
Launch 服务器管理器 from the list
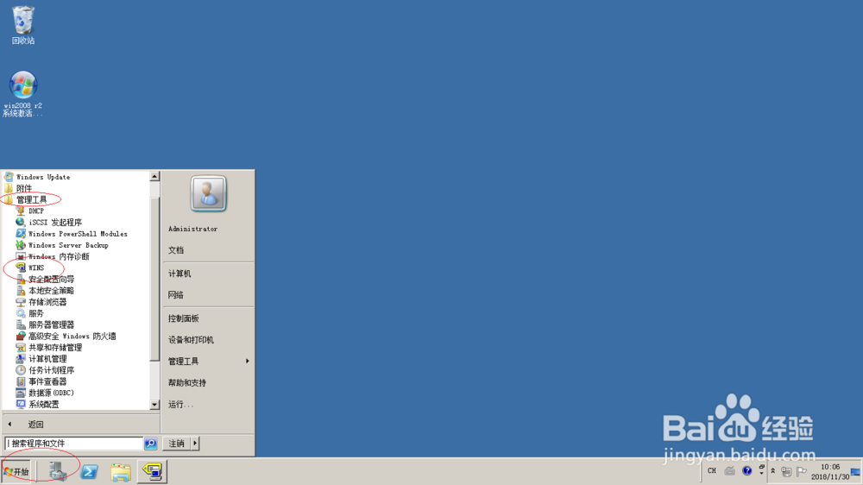[51, 324]
